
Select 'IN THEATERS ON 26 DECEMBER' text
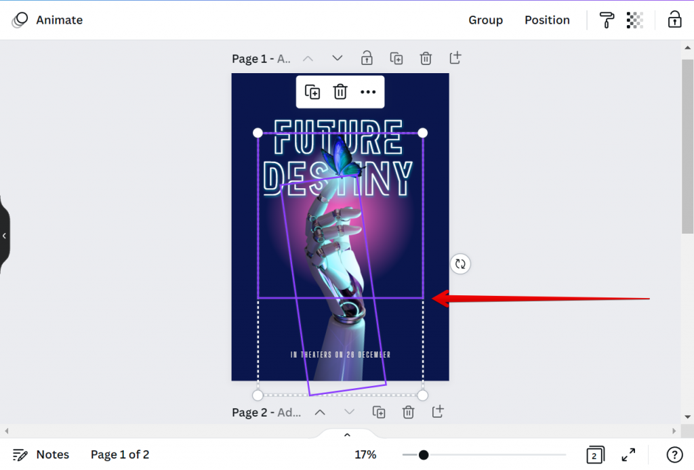[340, 355]
